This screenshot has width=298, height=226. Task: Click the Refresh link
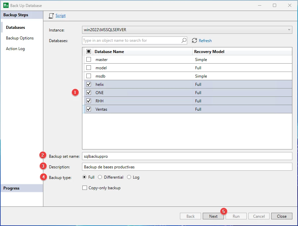205,40
